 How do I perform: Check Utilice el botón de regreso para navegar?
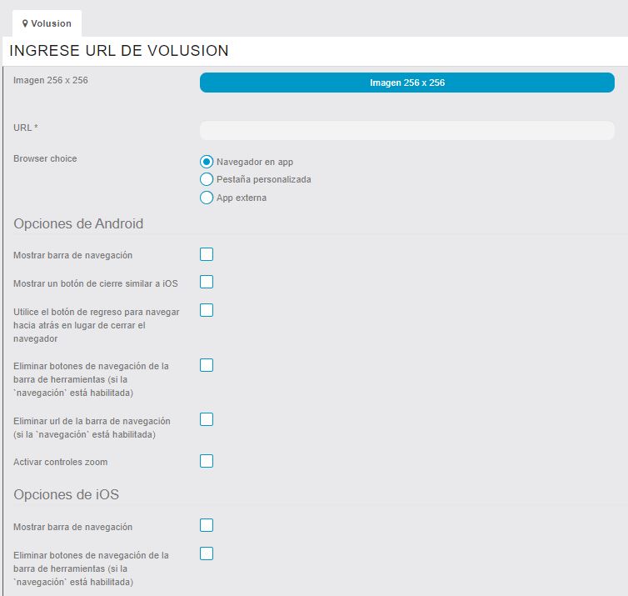click(x=207, y=310)
